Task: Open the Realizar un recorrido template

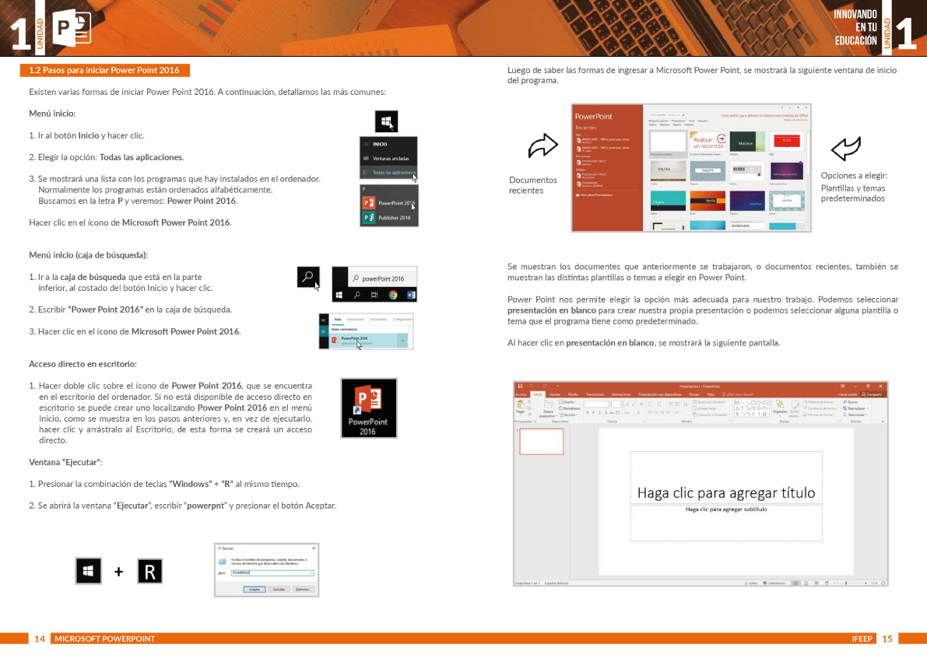Action: [708, 142]
